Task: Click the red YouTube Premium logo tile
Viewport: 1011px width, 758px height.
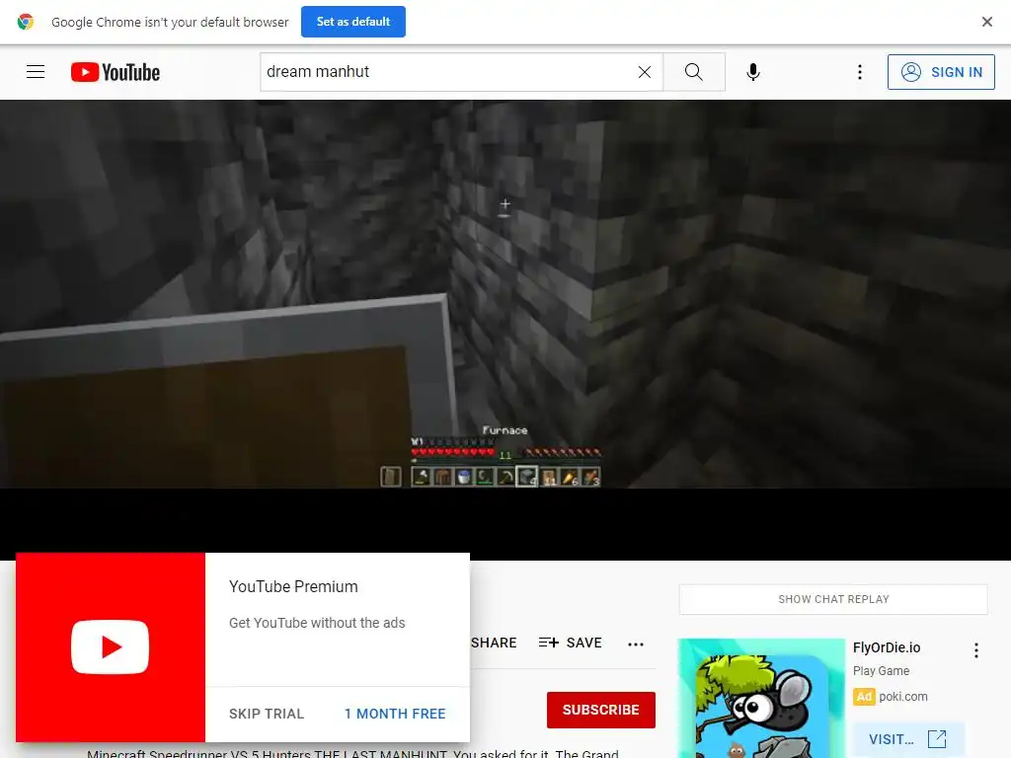Action: click(111, 647)
